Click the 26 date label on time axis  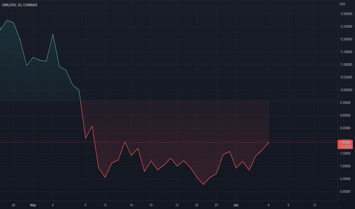(197, 205)
